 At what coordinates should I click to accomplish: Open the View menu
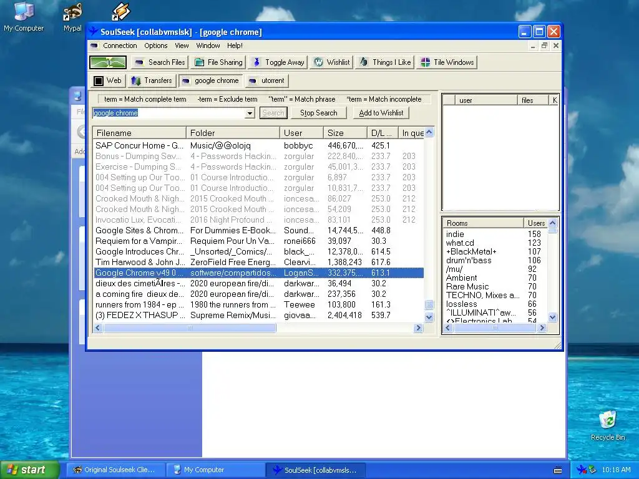click(x=182, y=46)
